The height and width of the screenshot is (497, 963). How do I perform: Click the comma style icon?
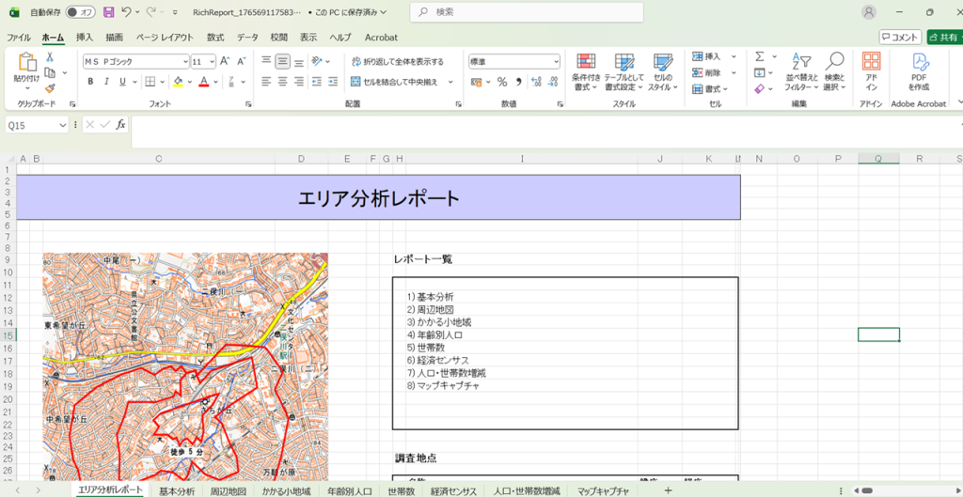pyautogui.click(x=518, y=82)
